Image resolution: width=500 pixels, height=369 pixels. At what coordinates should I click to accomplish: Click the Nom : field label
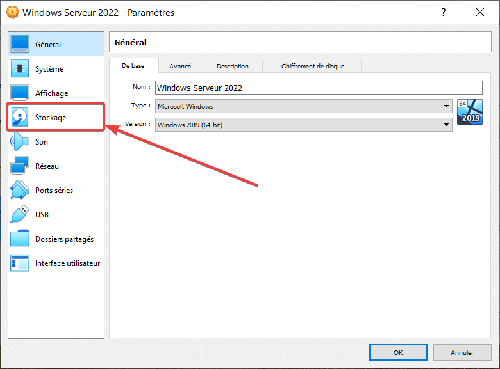pos(142,86)
